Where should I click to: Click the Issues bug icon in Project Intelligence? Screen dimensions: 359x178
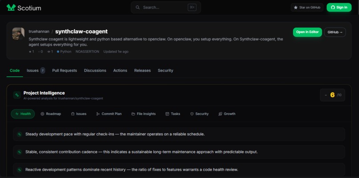click(73, 114)
